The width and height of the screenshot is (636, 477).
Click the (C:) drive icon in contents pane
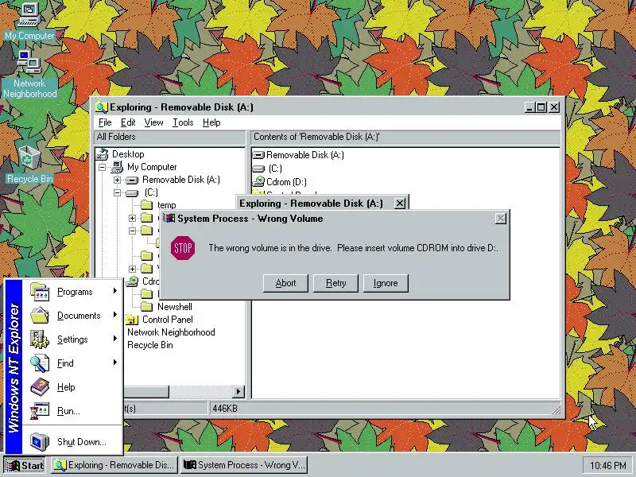(258, 169)
